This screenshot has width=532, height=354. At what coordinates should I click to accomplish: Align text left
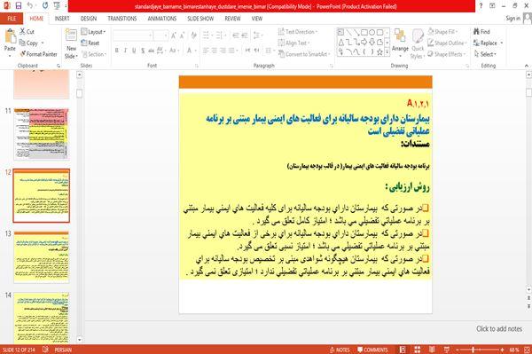[206, 51]
